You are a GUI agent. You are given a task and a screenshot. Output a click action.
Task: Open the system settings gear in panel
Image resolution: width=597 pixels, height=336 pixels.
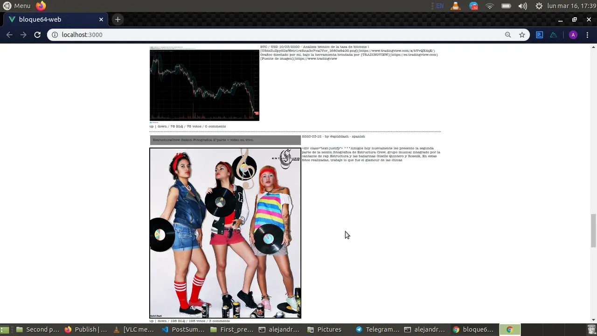coord(539,6)
